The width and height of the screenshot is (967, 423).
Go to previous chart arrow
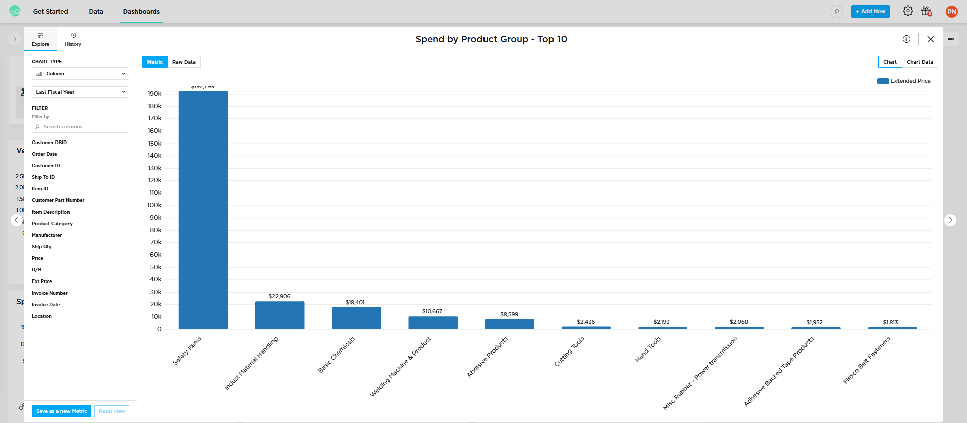coord(16,220)
